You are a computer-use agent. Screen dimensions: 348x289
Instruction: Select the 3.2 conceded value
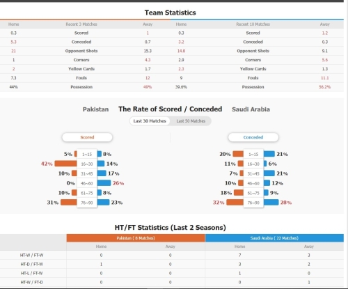point(181,42)
